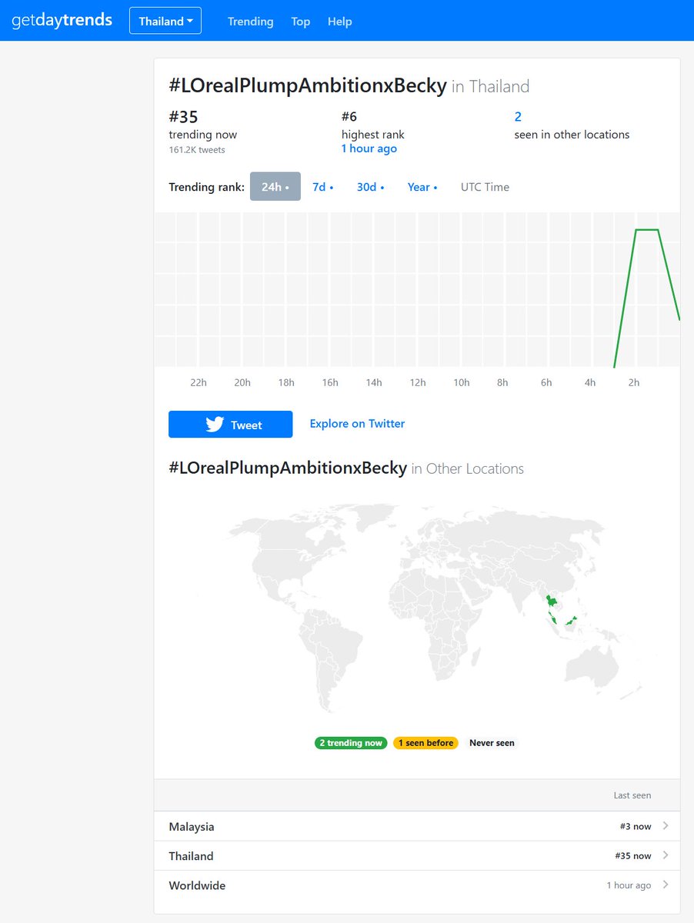This screenshot has height=923, width=694.
Task: Click the Twitter bird icon
Action: (215, 425)
